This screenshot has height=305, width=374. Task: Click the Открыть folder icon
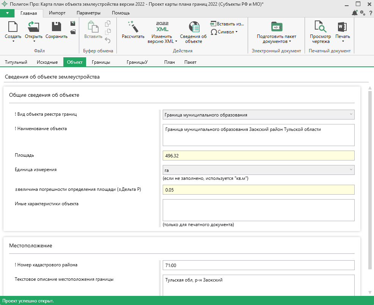pos(33,27)
